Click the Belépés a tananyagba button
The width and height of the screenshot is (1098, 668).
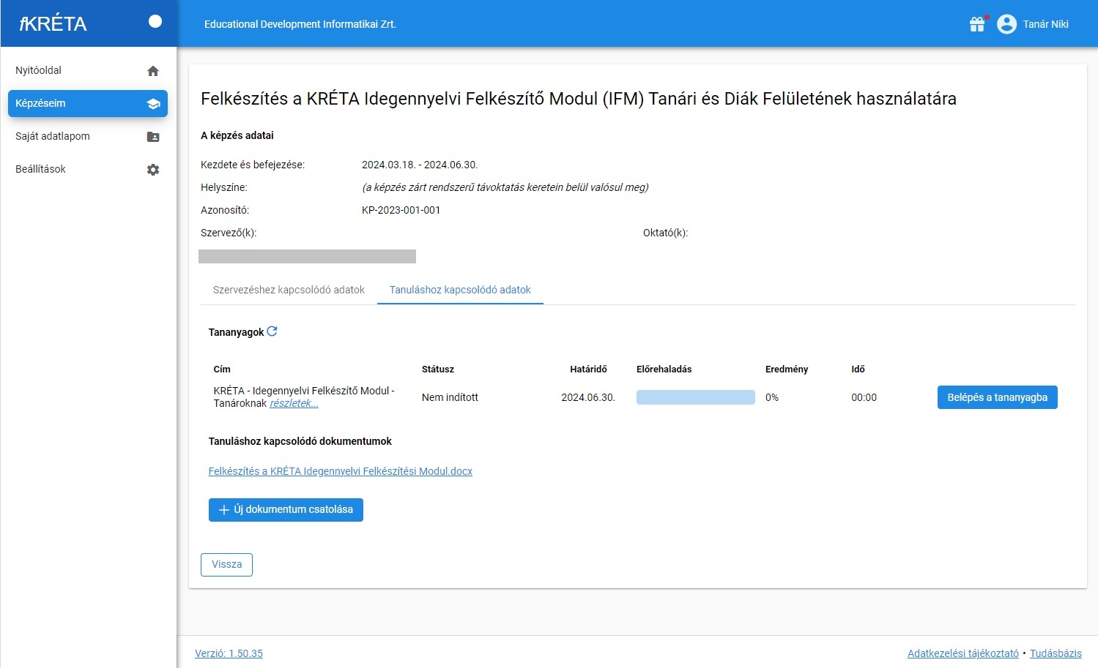[997, 397]
